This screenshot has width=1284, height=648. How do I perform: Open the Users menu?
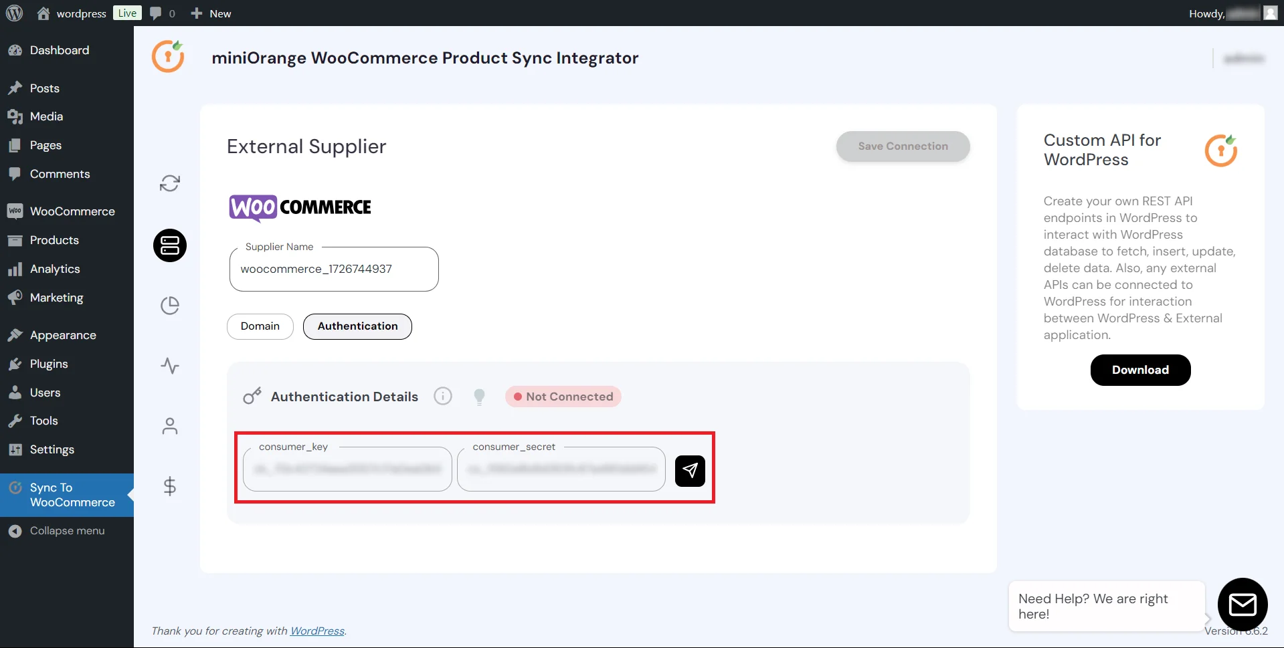coord(67,393)
